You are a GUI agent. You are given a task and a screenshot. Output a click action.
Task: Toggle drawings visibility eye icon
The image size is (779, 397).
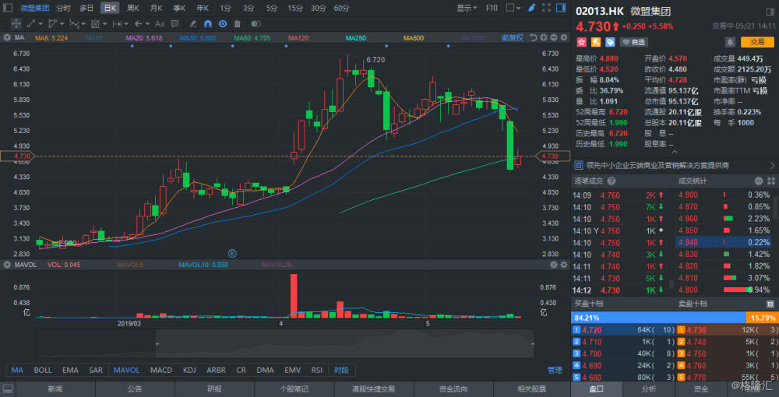[223, 23]
